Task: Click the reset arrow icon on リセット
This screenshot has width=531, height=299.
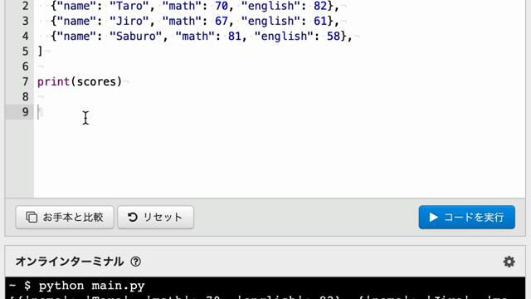Action: 133,217
